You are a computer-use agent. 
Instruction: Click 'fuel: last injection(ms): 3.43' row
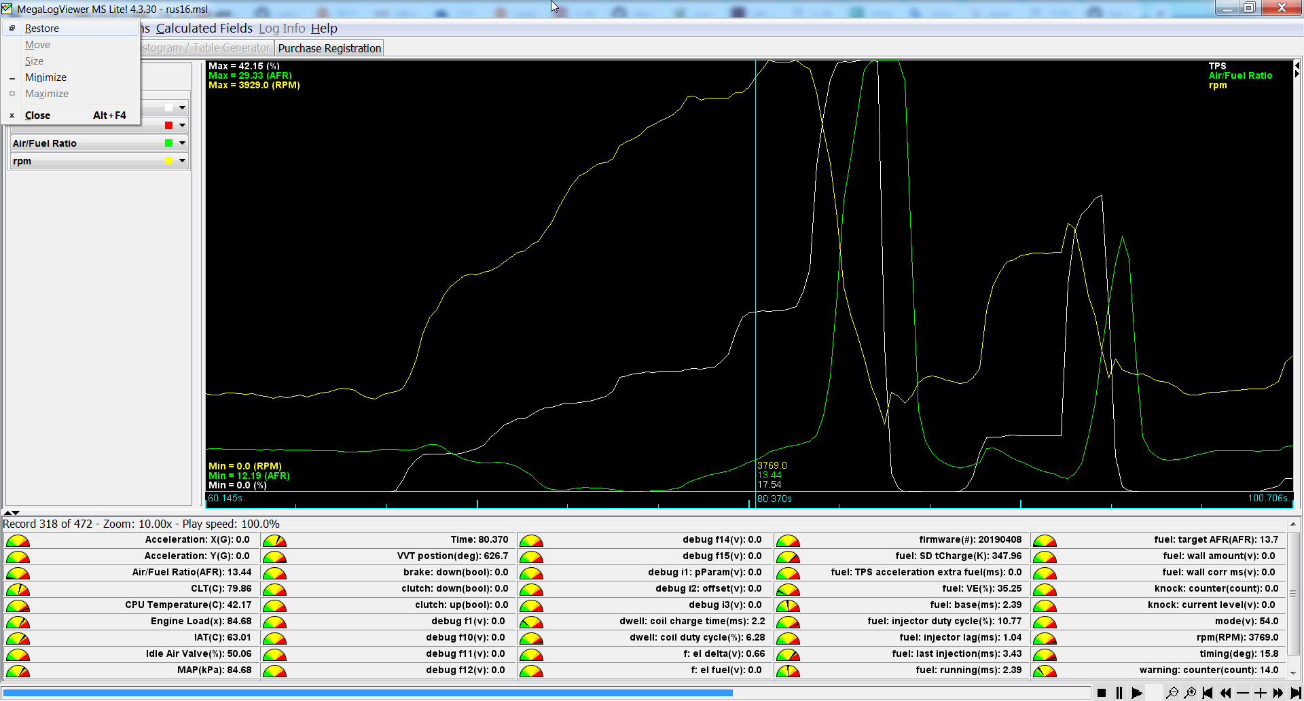pos(902,654)
